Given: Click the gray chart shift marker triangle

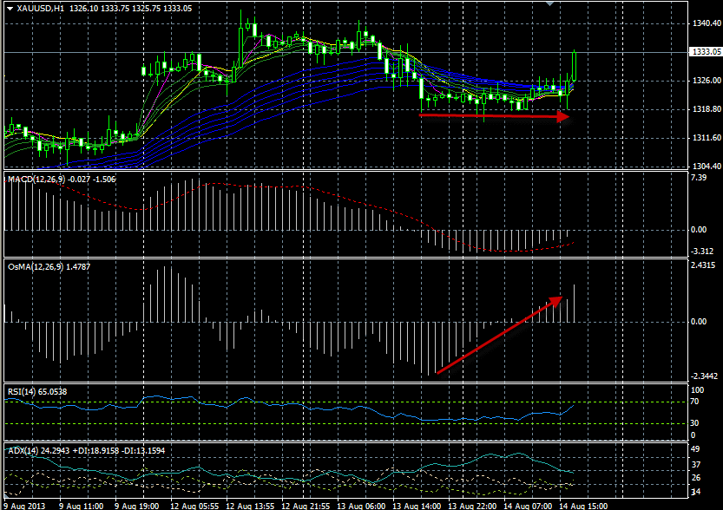Looking at the screenshot, I should [549, 3].
